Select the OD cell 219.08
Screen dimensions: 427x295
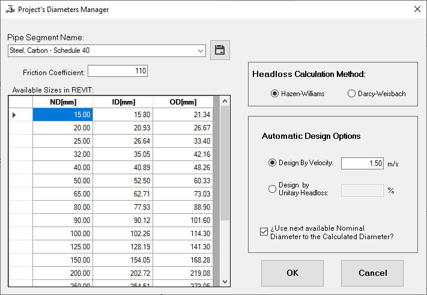pos(183,273)
